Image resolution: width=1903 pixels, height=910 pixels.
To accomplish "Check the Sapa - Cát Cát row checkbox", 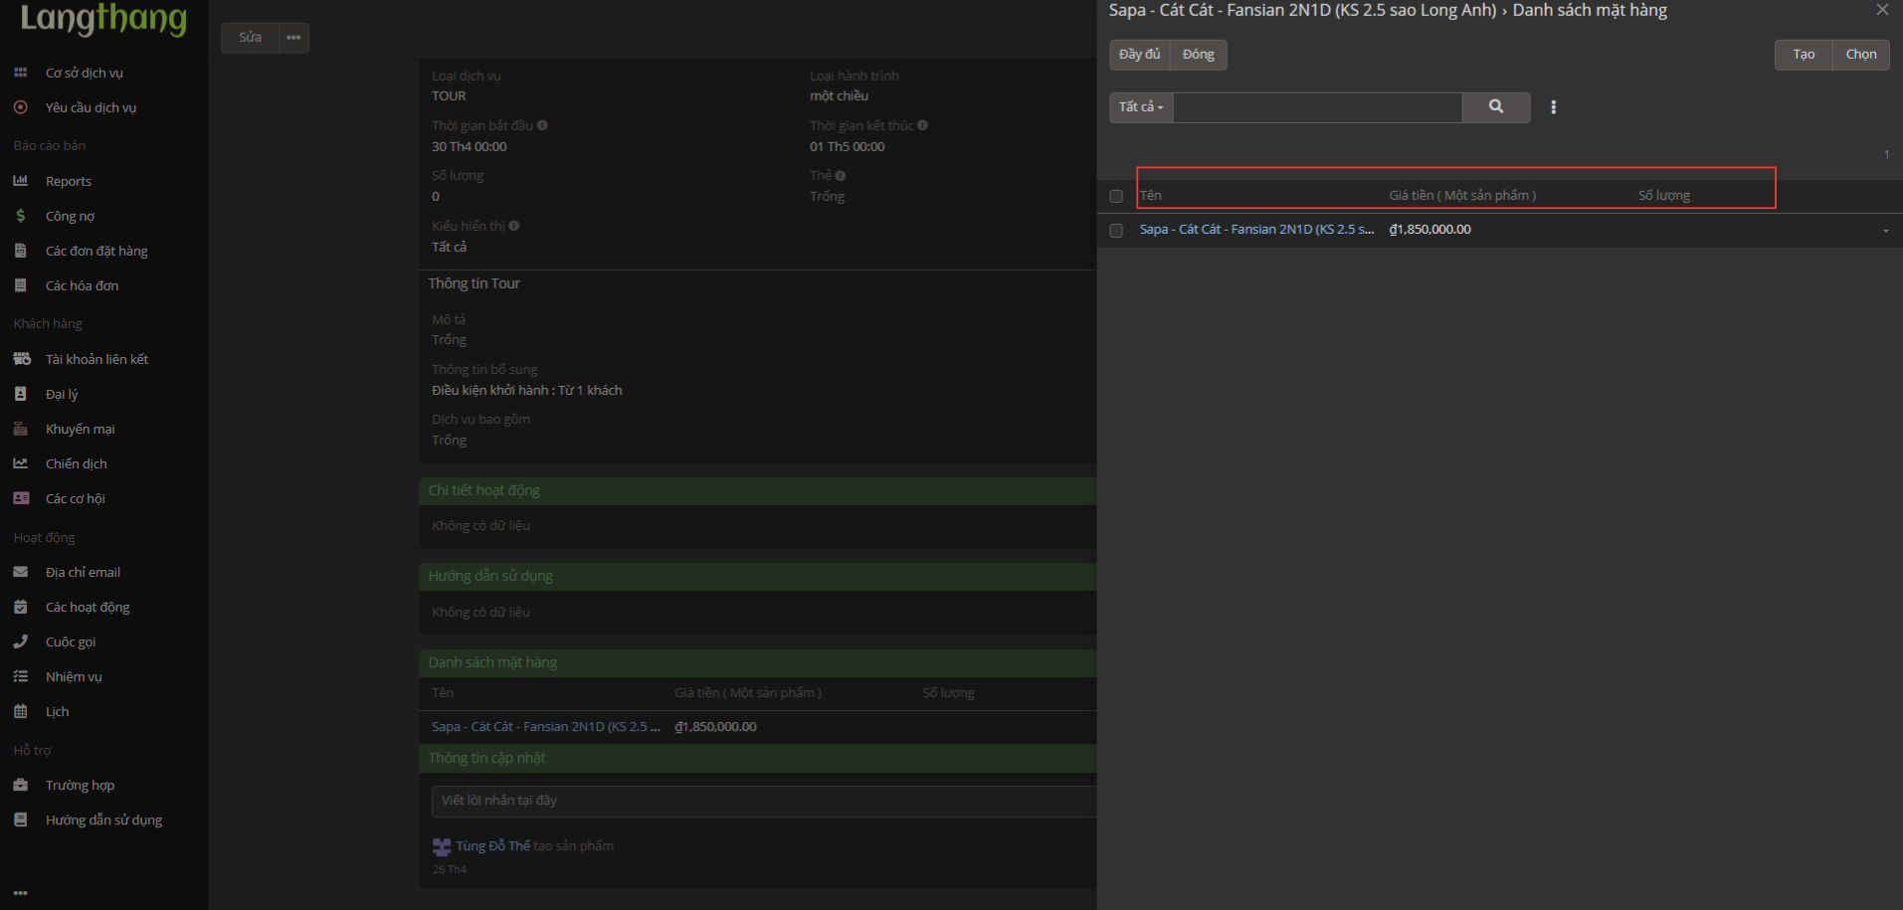I will [x=1116, y=230].
